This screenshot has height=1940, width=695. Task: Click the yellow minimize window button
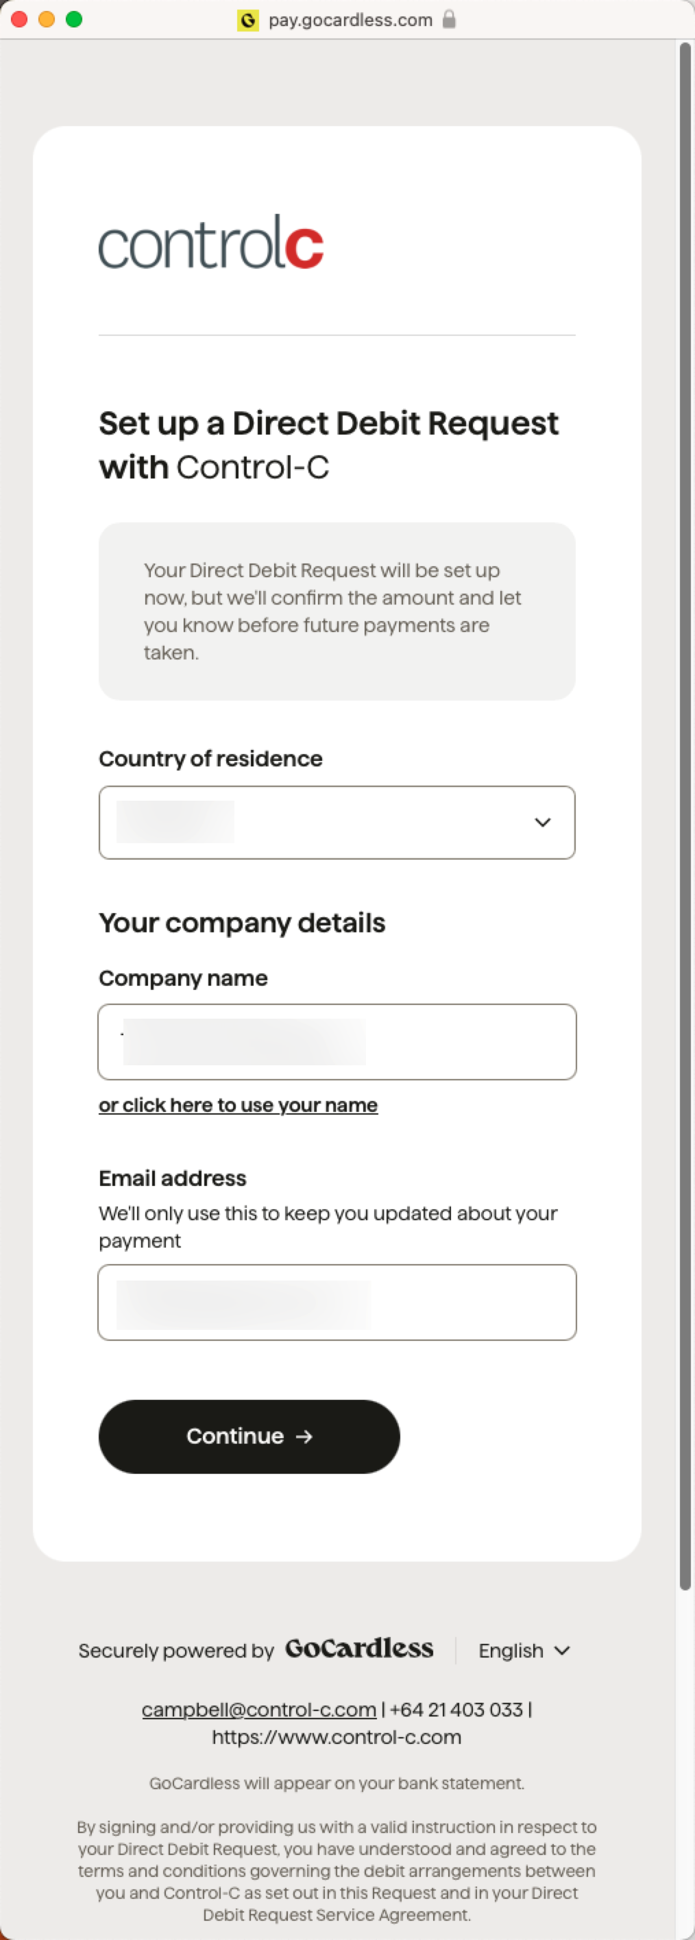[x=47, y=19]
